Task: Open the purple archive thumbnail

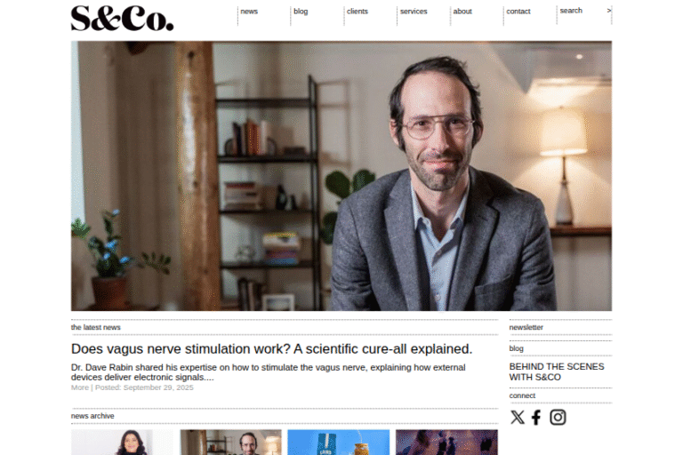Action: click(447, 443)
